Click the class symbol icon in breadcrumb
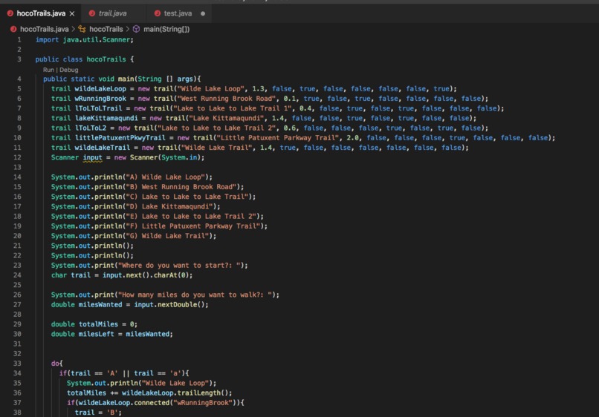The image size is (599, 417). 82,29
